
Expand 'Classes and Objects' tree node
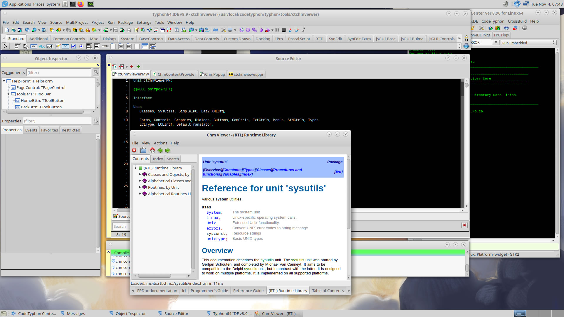click(140, 174)
